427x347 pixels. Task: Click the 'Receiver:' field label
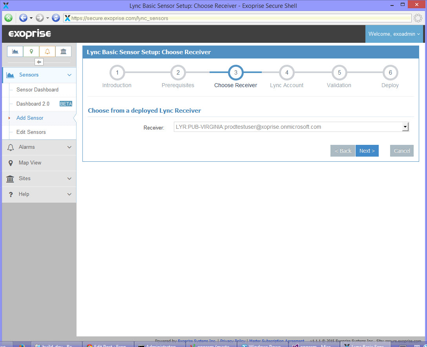point(154,128)
